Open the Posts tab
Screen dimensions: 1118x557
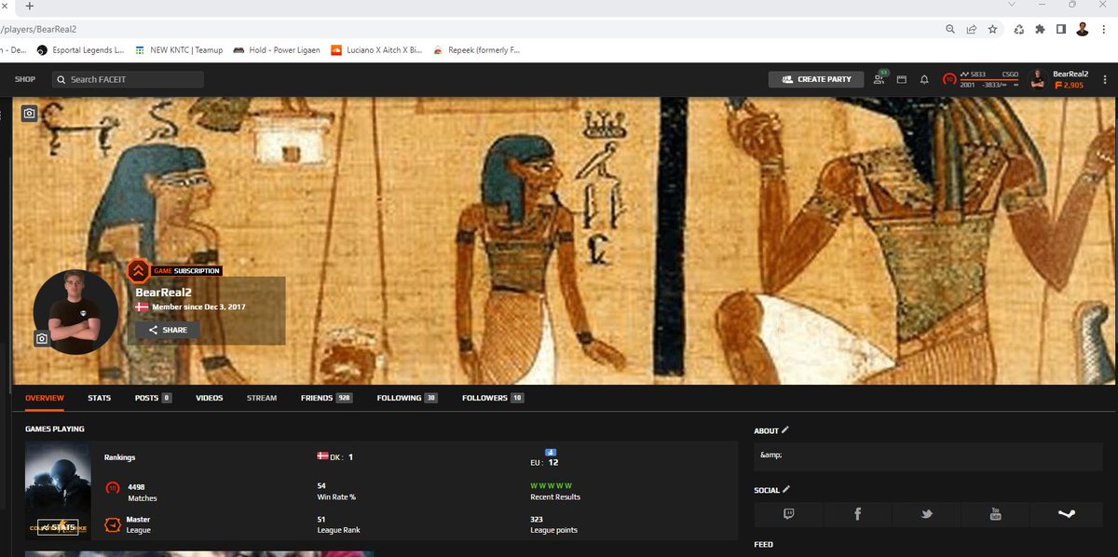click(153, 398)
